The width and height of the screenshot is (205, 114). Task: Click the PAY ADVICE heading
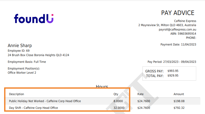pyautogui.click(x=178, y=13)
